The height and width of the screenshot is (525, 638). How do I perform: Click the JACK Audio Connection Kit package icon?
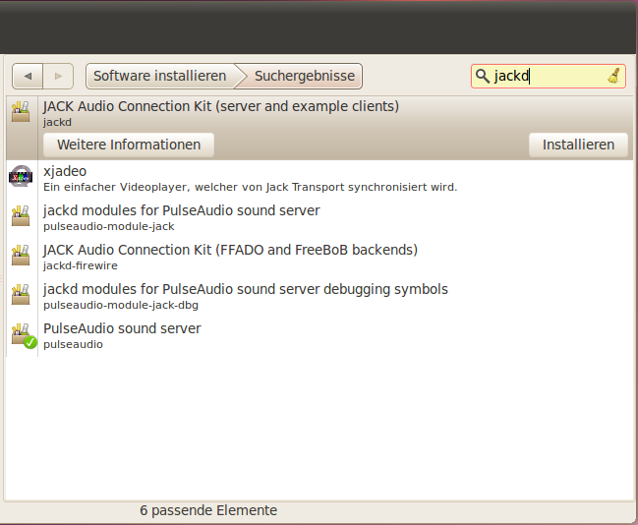[21, 113]
